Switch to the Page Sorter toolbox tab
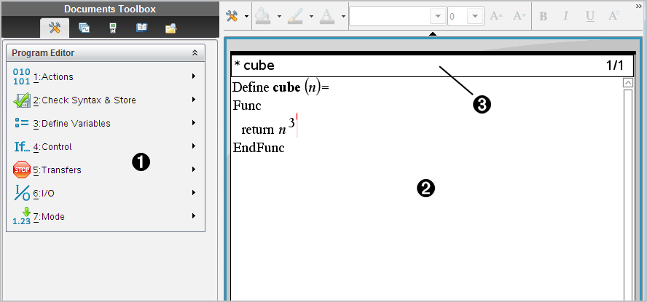 pos(84,28)
